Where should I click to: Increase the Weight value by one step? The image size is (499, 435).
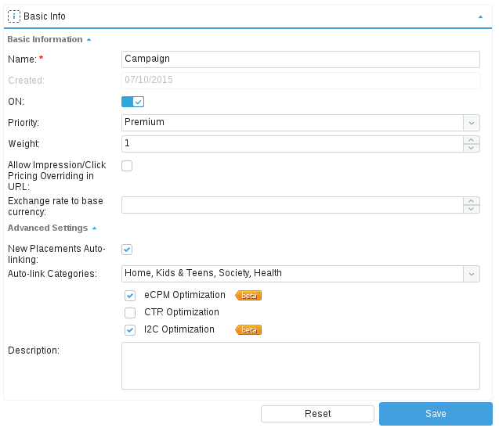pyautogui.click(x=472, y=140)
